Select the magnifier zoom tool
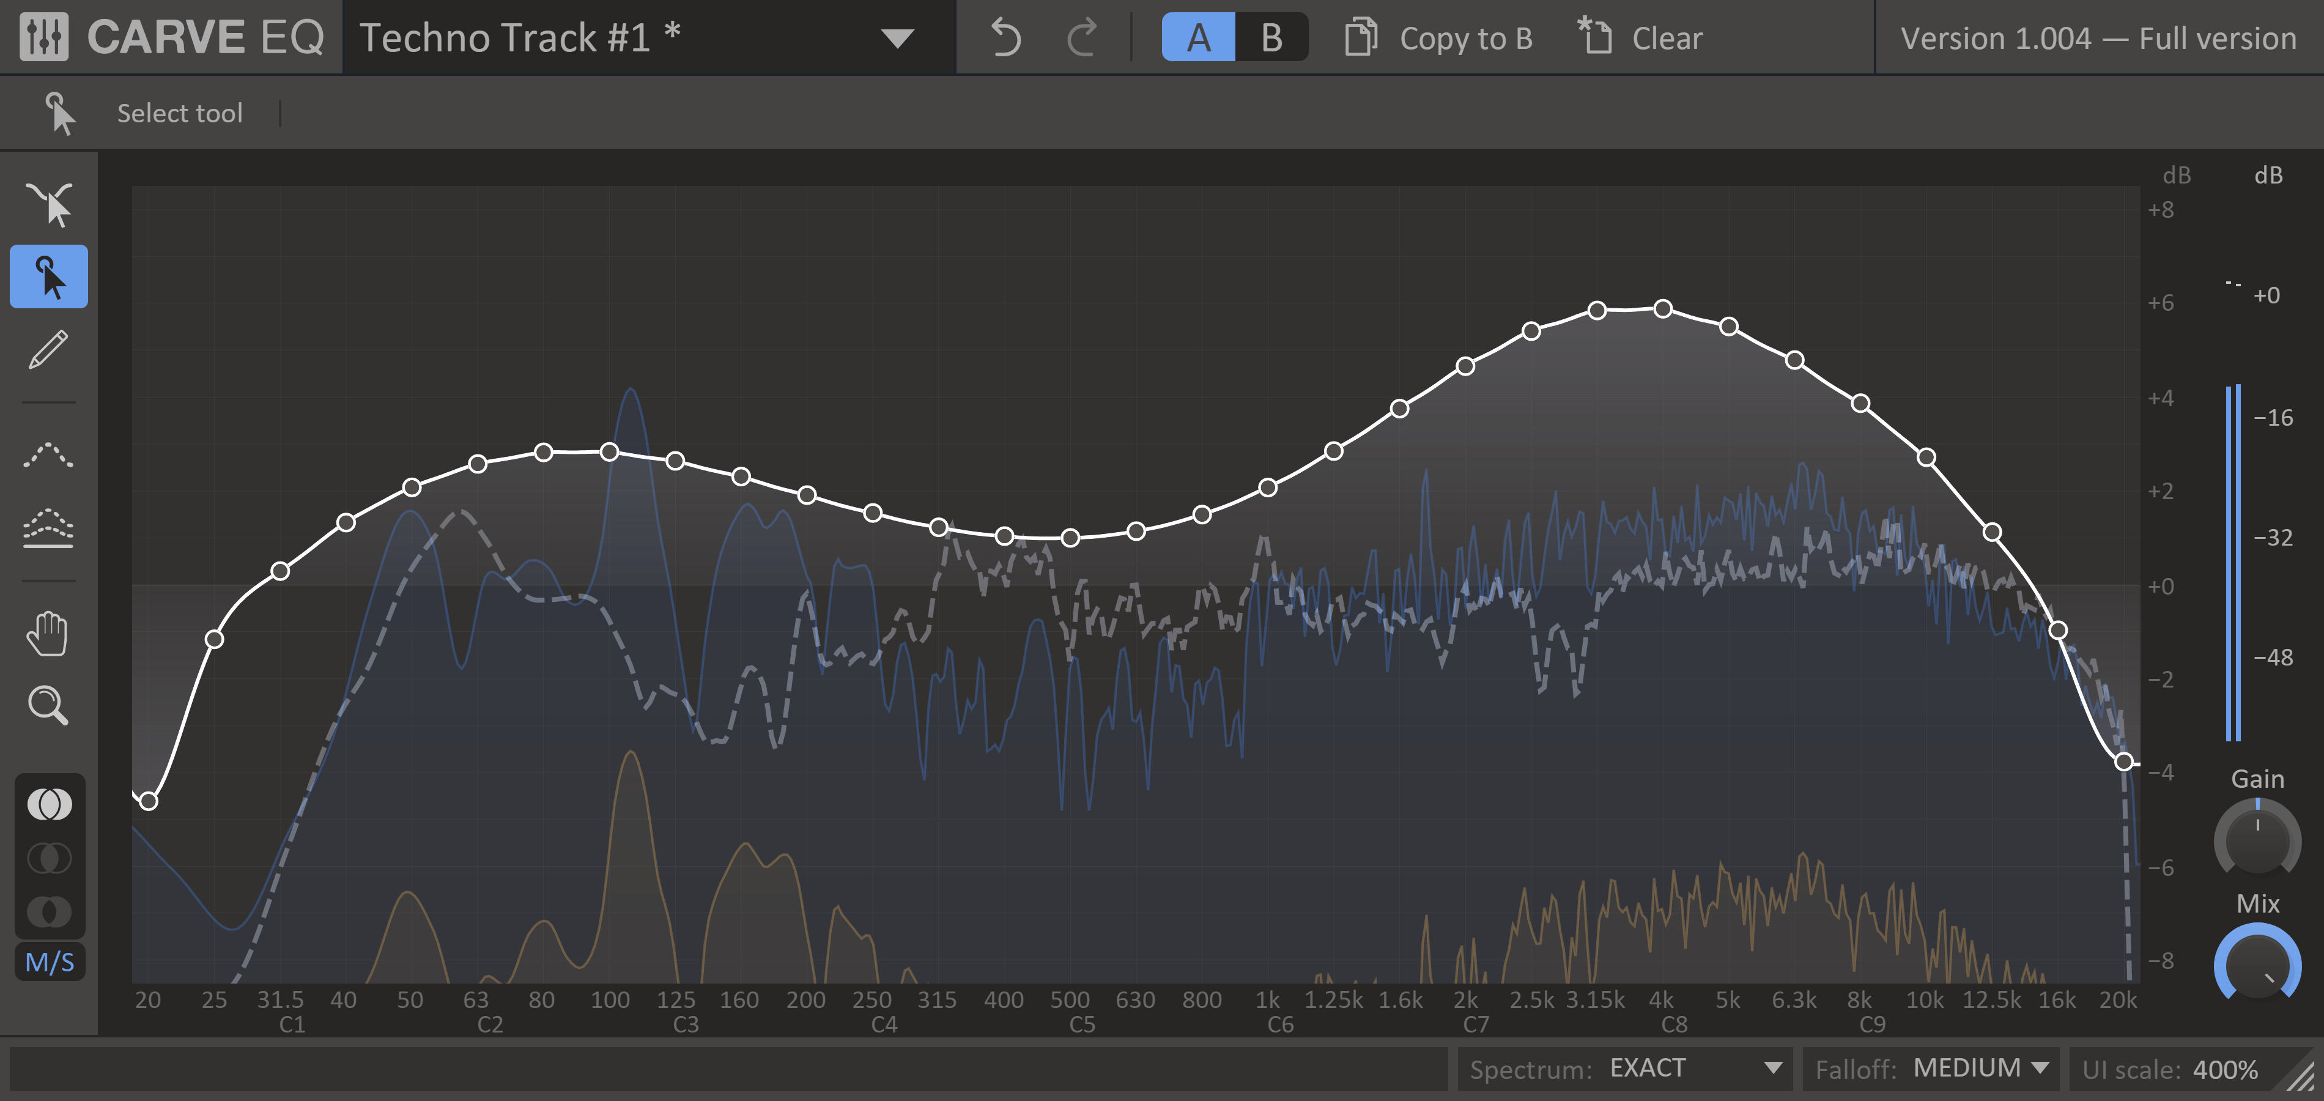The width and height of the screenshot is (2324, 1101). [49, 706]
